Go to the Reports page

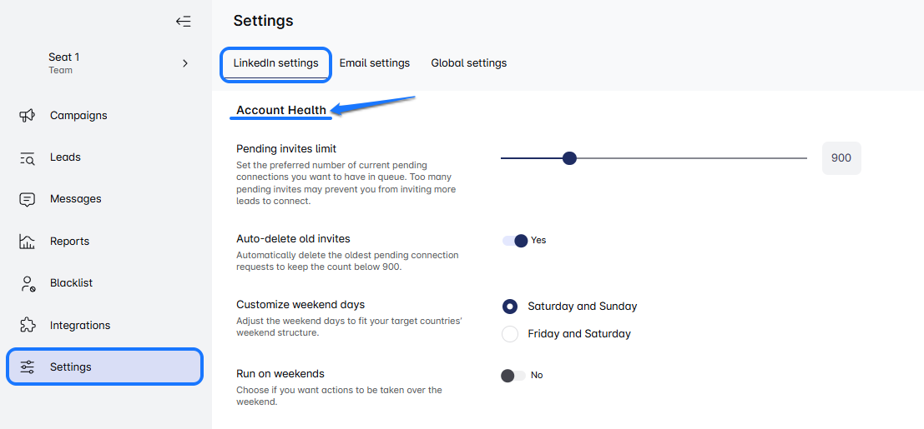[x=70, y=242]
